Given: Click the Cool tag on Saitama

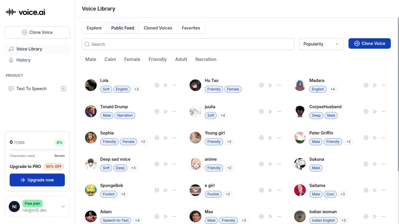Looking at the screenshot, I should [x=330, y=194].
